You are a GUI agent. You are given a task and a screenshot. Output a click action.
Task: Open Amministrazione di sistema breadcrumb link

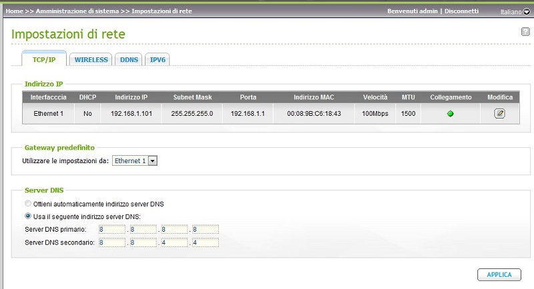coord(78,11)
